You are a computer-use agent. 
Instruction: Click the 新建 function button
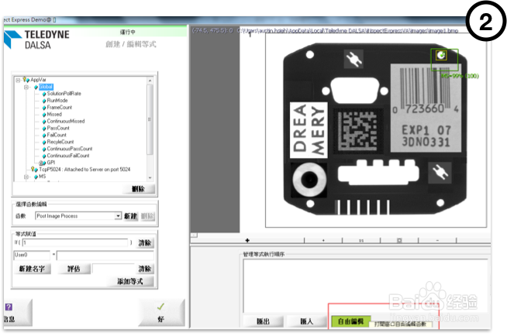point(131,216)
